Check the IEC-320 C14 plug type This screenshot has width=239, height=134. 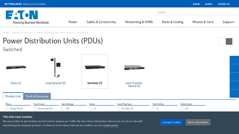119,108
